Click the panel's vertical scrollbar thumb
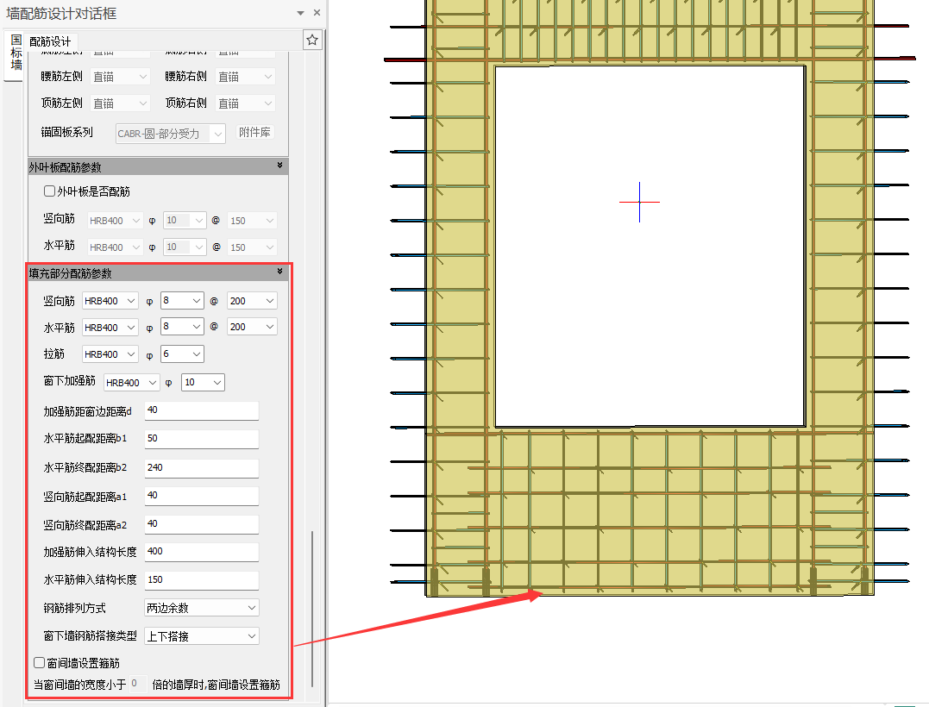929x707 pixels. [x=312, y=608]
